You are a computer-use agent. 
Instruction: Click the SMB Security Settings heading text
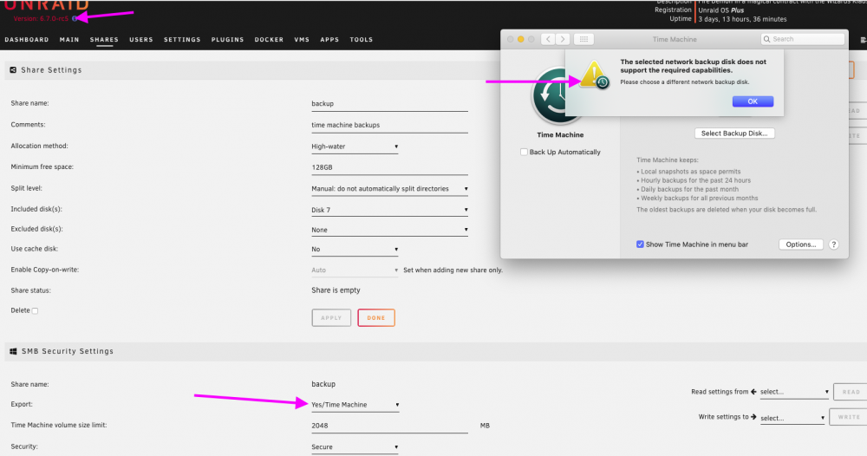[68, 351]
